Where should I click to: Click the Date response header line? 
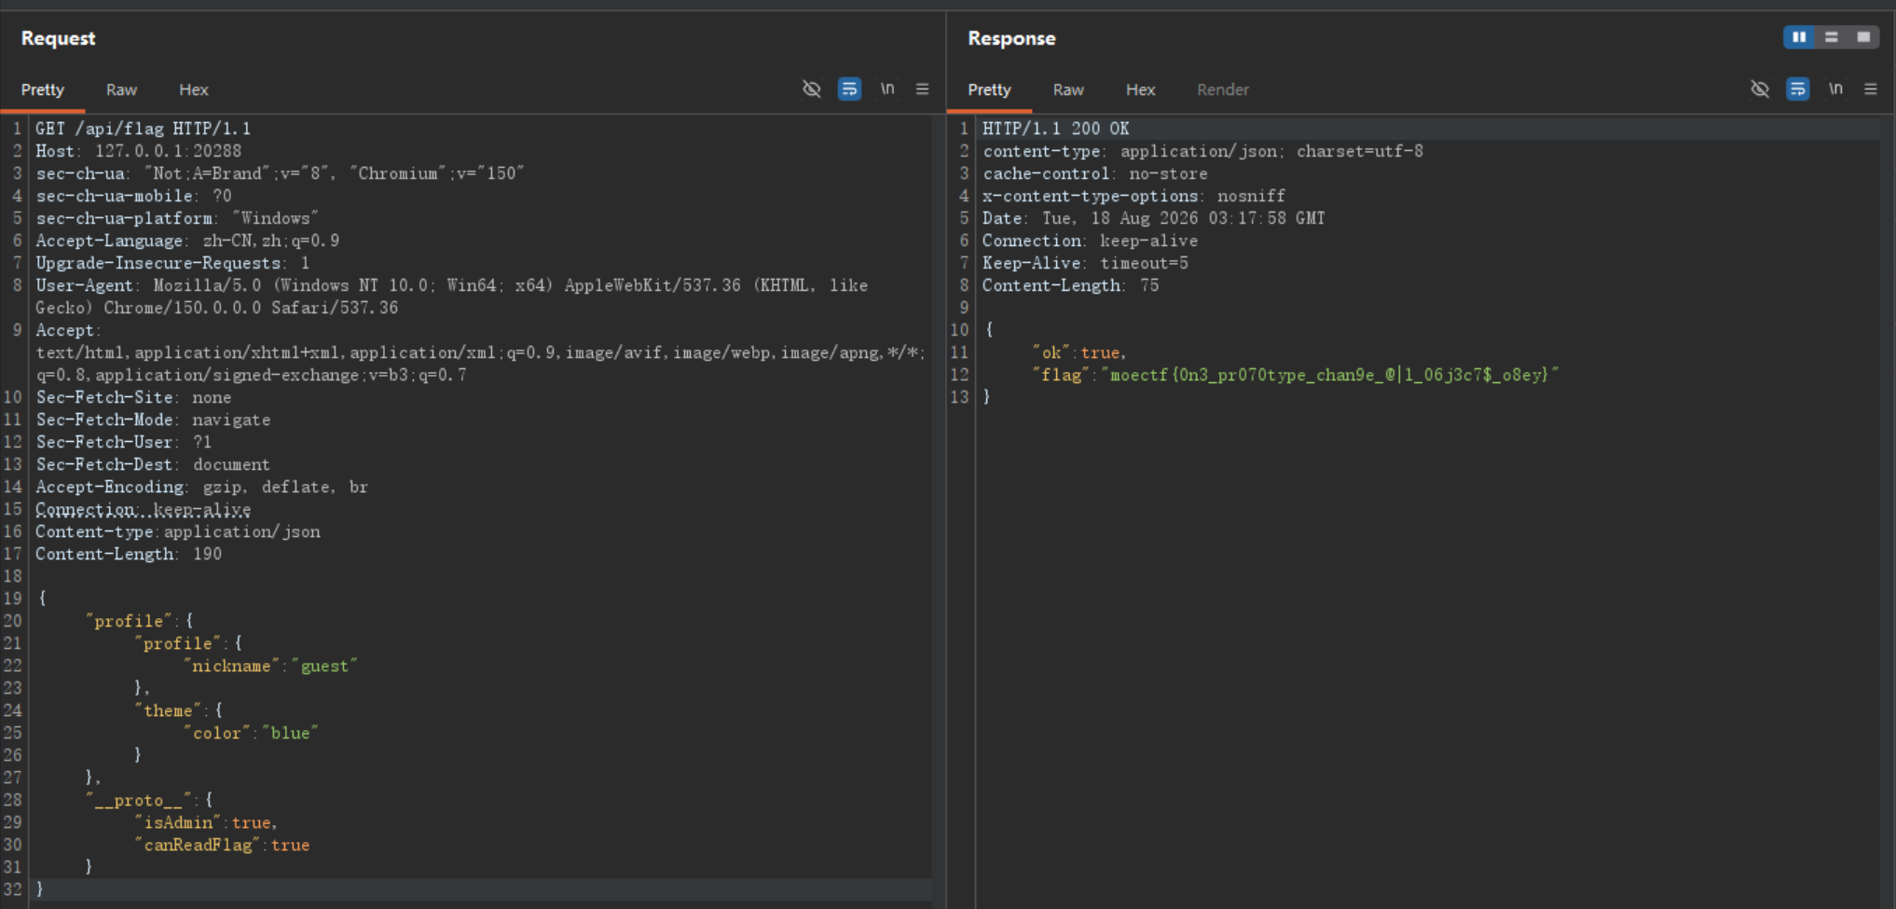tap(1153, 218)
